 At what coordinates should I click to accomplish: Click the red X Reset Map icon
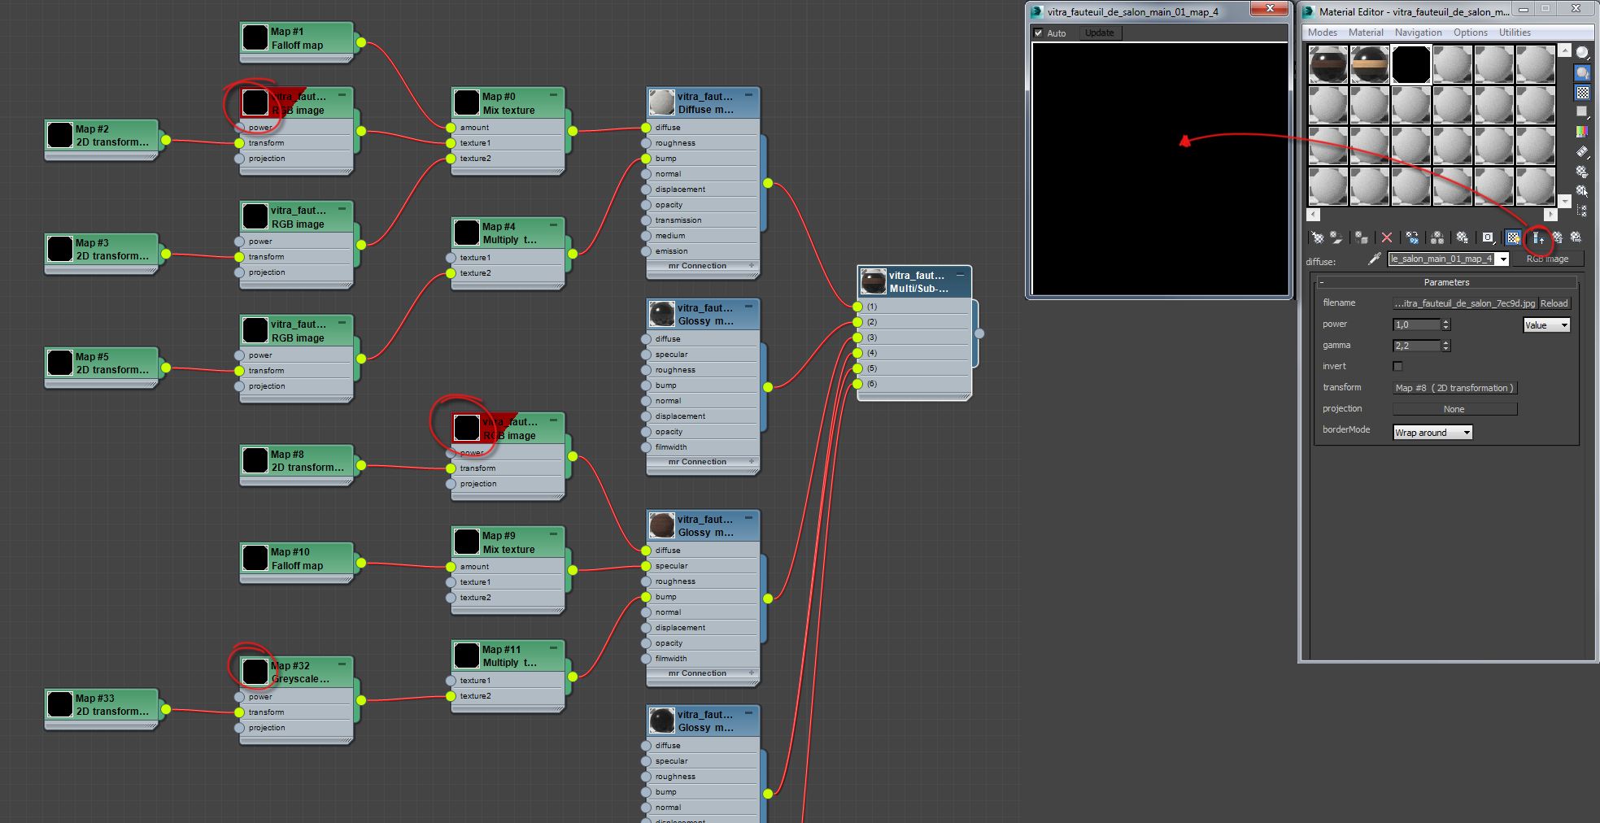pos(1387,237)
